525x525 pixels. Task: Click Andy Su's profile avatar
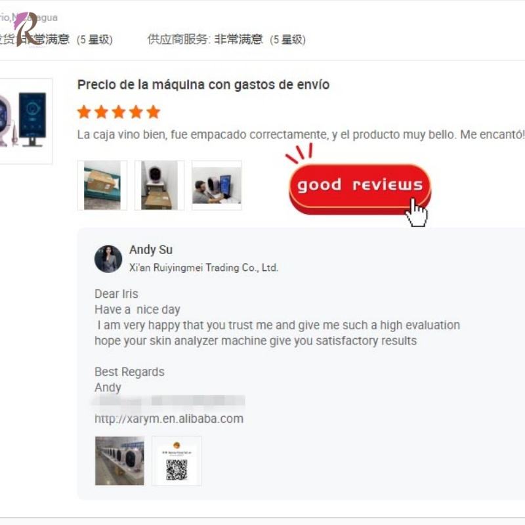(x=108, y=259)
